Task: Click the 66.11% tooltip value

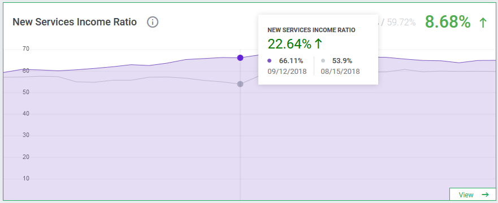Action: 291,60
